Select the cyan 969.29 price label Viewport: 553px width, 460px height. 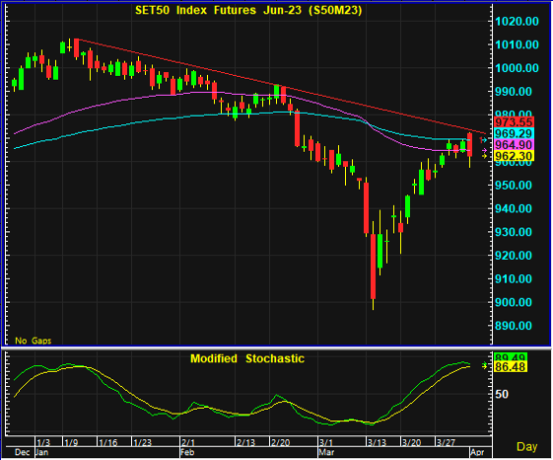tap(514, 133)
